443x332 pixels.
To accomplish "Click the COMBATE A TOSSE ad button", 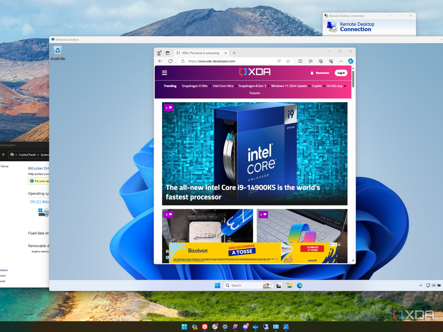I will tap(312, 249).
